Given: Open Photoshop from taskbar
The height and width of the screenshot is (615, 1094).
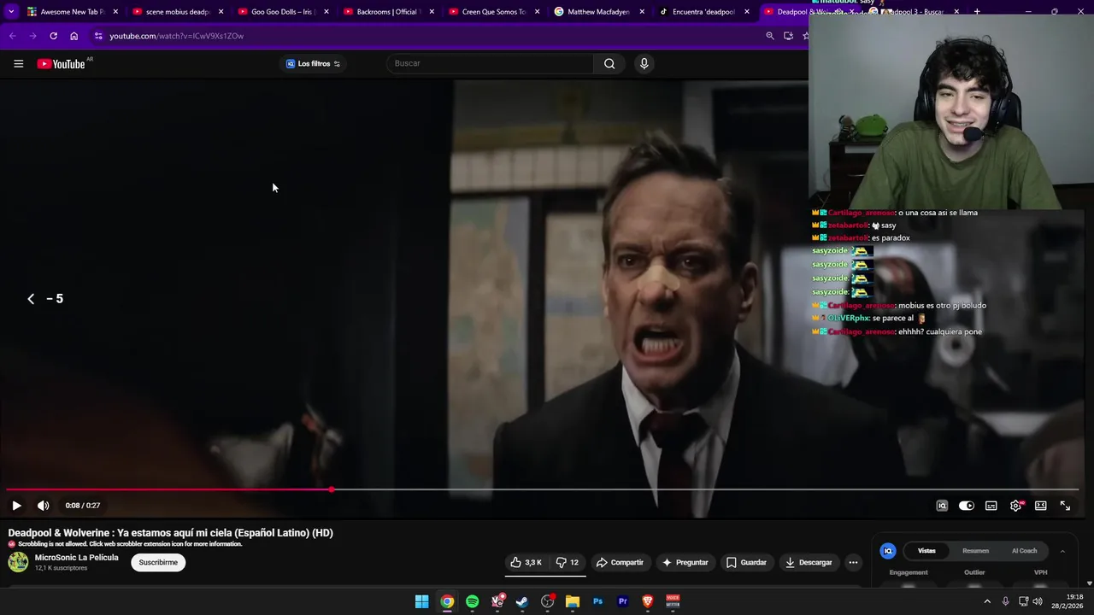Looking at the screenshot, I should [x=597, y=601].
